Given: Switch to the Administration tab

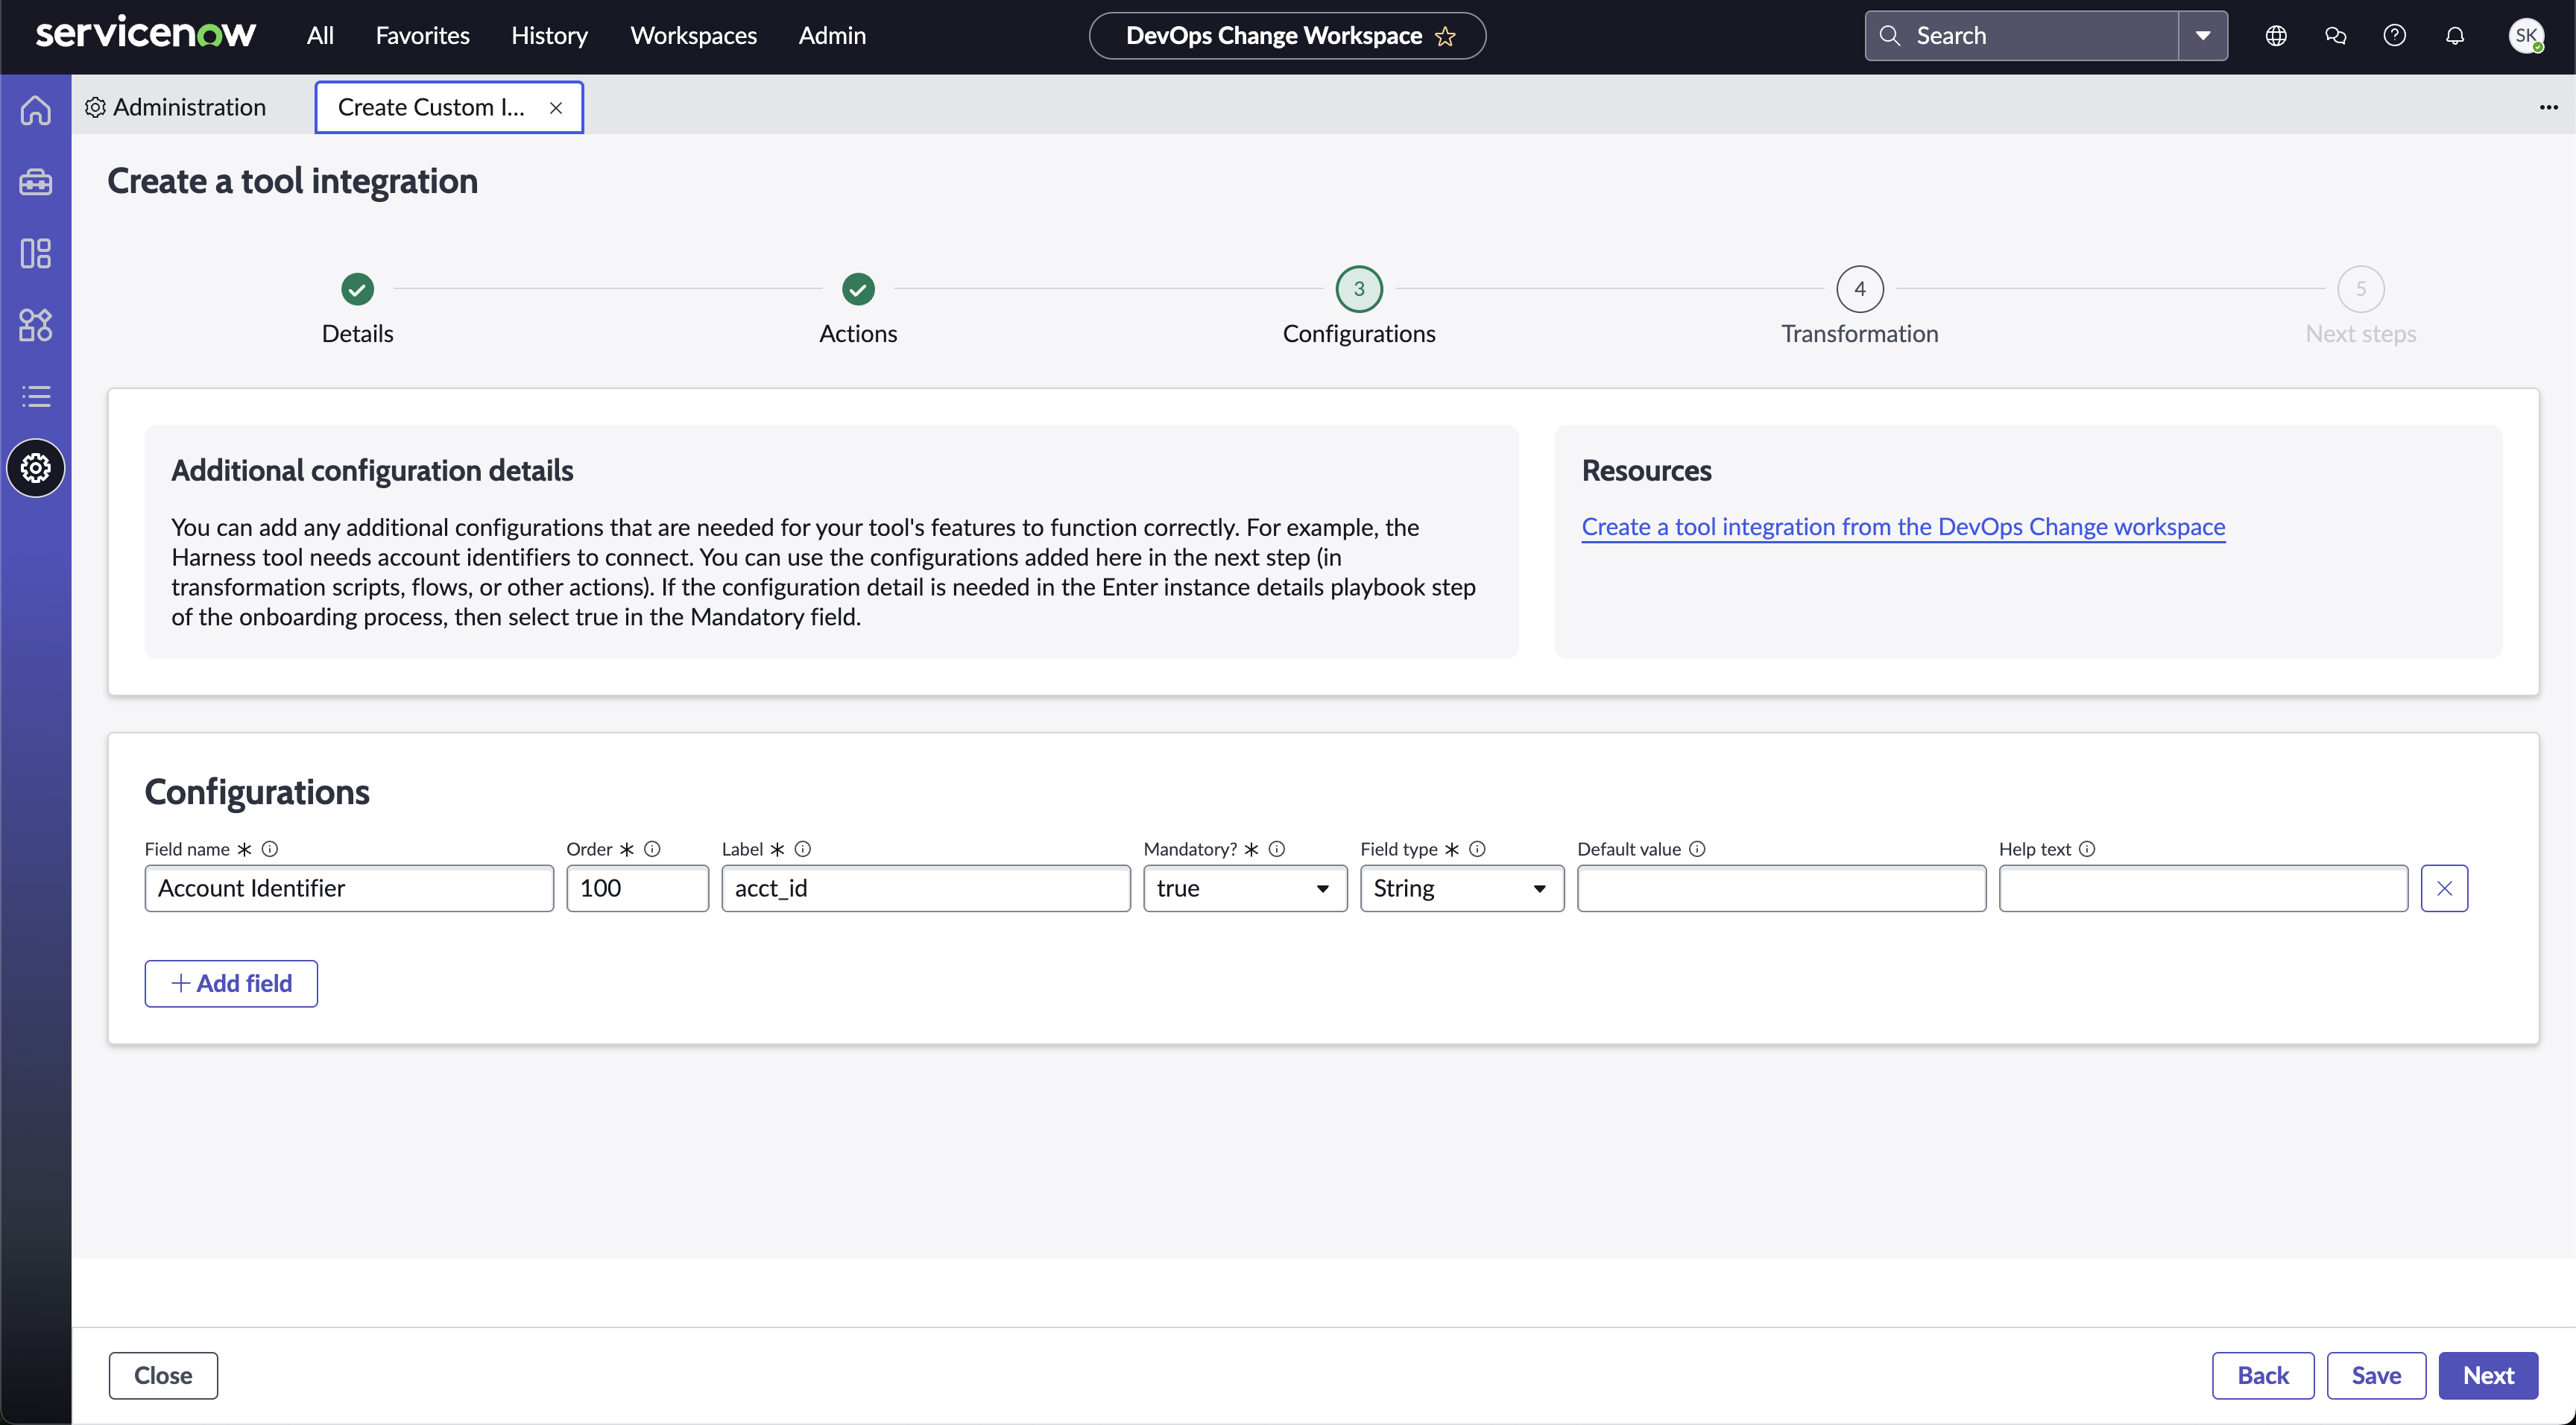Looking at the screenshot, I should pyautogui.click(x=176, y=107).
